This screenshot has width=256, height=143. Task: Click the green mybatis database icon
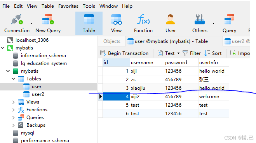pos(16,71)
